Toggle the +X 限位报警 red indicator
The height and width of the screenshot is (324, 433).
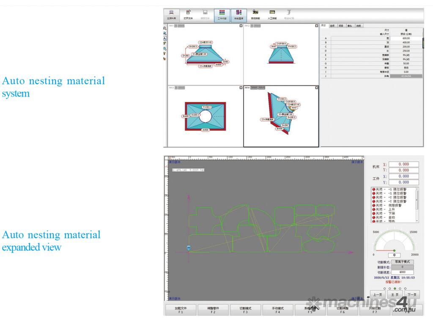[374, 189]
